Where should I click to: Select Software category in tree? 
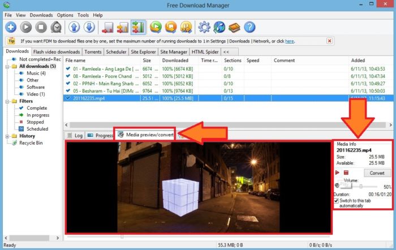click(x=36, y=87)
